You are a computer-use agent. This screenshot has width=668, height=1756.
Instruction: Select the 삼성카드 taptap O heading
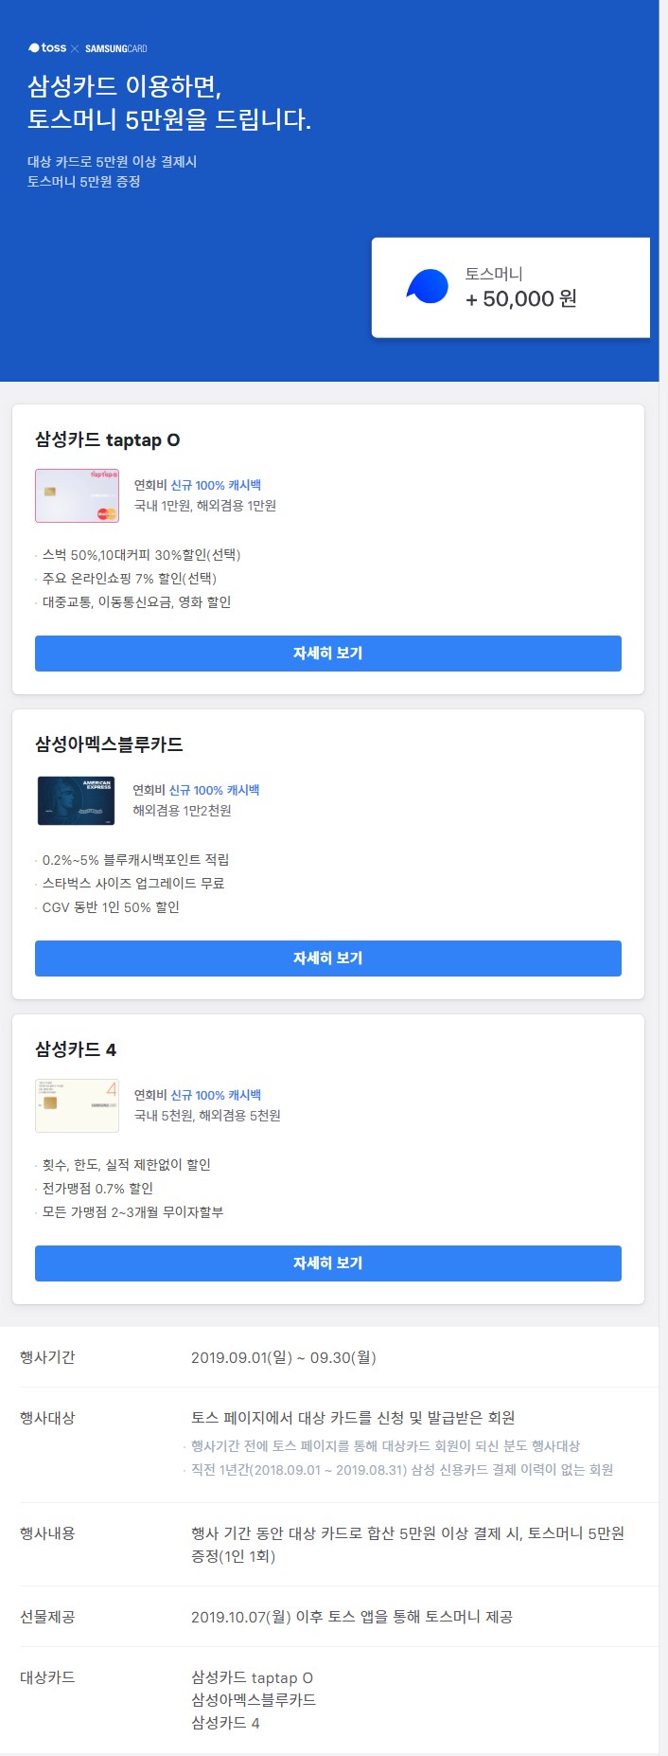coord(108,440)
